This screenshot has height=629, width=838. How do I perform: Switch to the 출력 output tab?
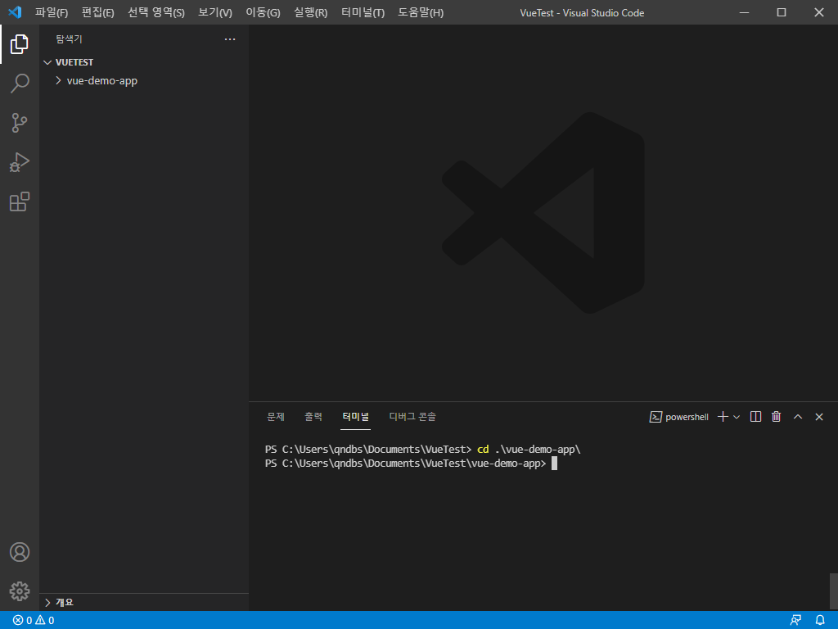tap(313, 417)
